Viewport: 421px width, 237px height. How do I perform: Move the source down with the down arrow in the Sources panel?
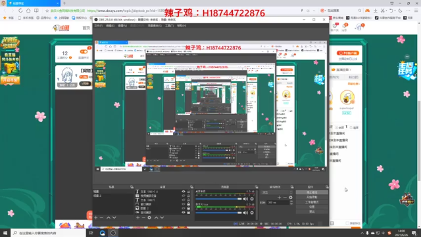coord(162,218)
